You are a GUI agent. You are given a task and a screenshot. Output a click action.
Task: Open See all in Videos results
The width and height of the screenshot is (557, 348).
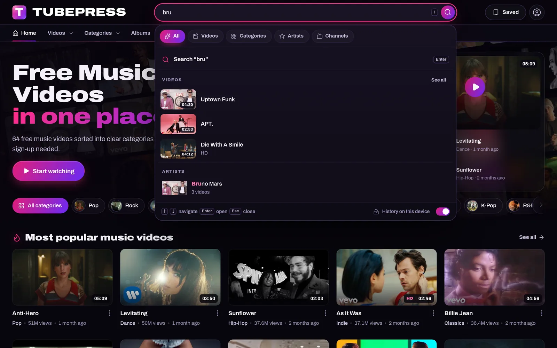[438, 80]
